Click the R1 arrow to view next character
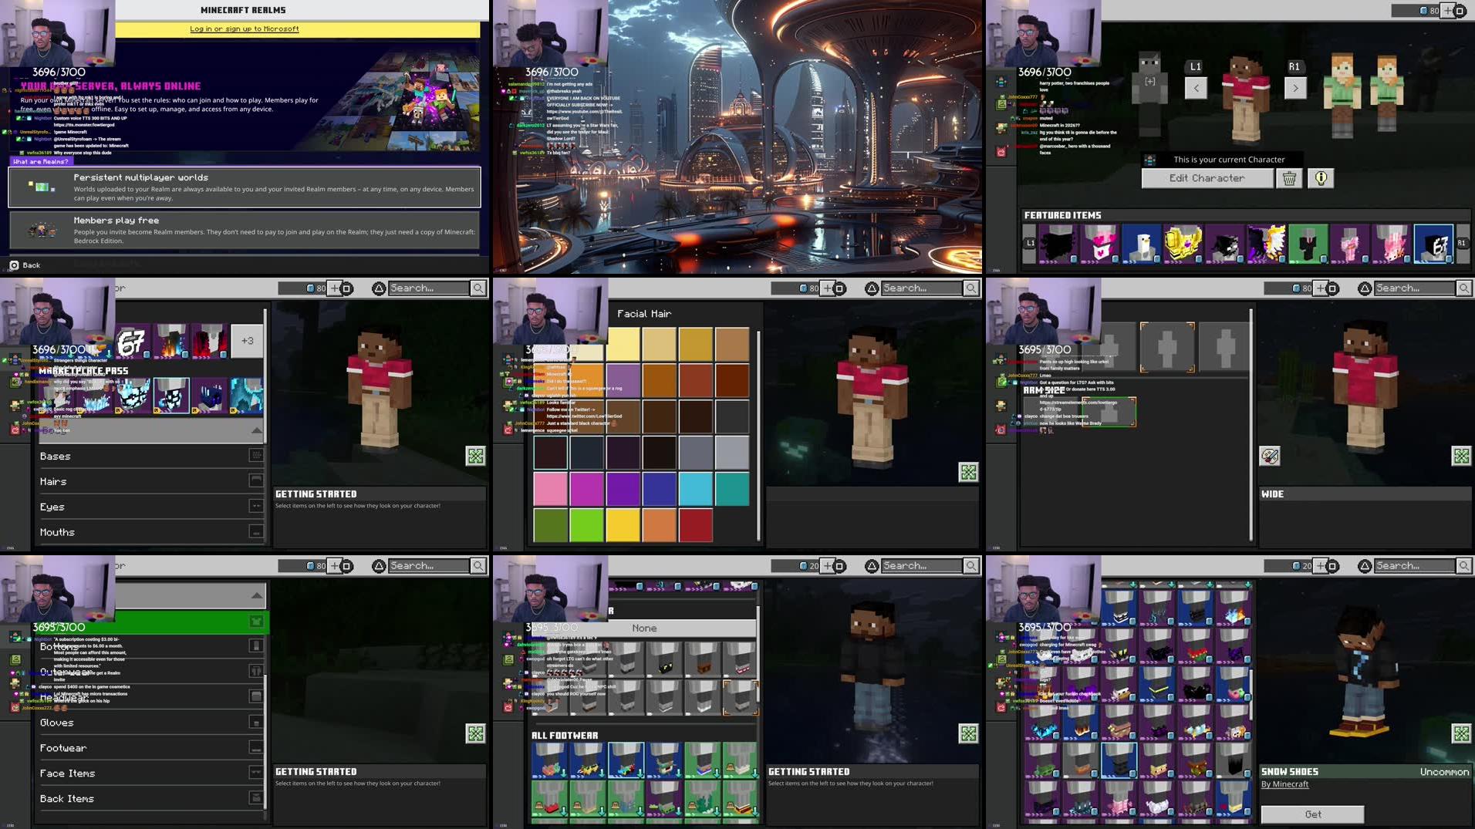This screenshot has height=829, width=1475. click(x=1294, y=88)
